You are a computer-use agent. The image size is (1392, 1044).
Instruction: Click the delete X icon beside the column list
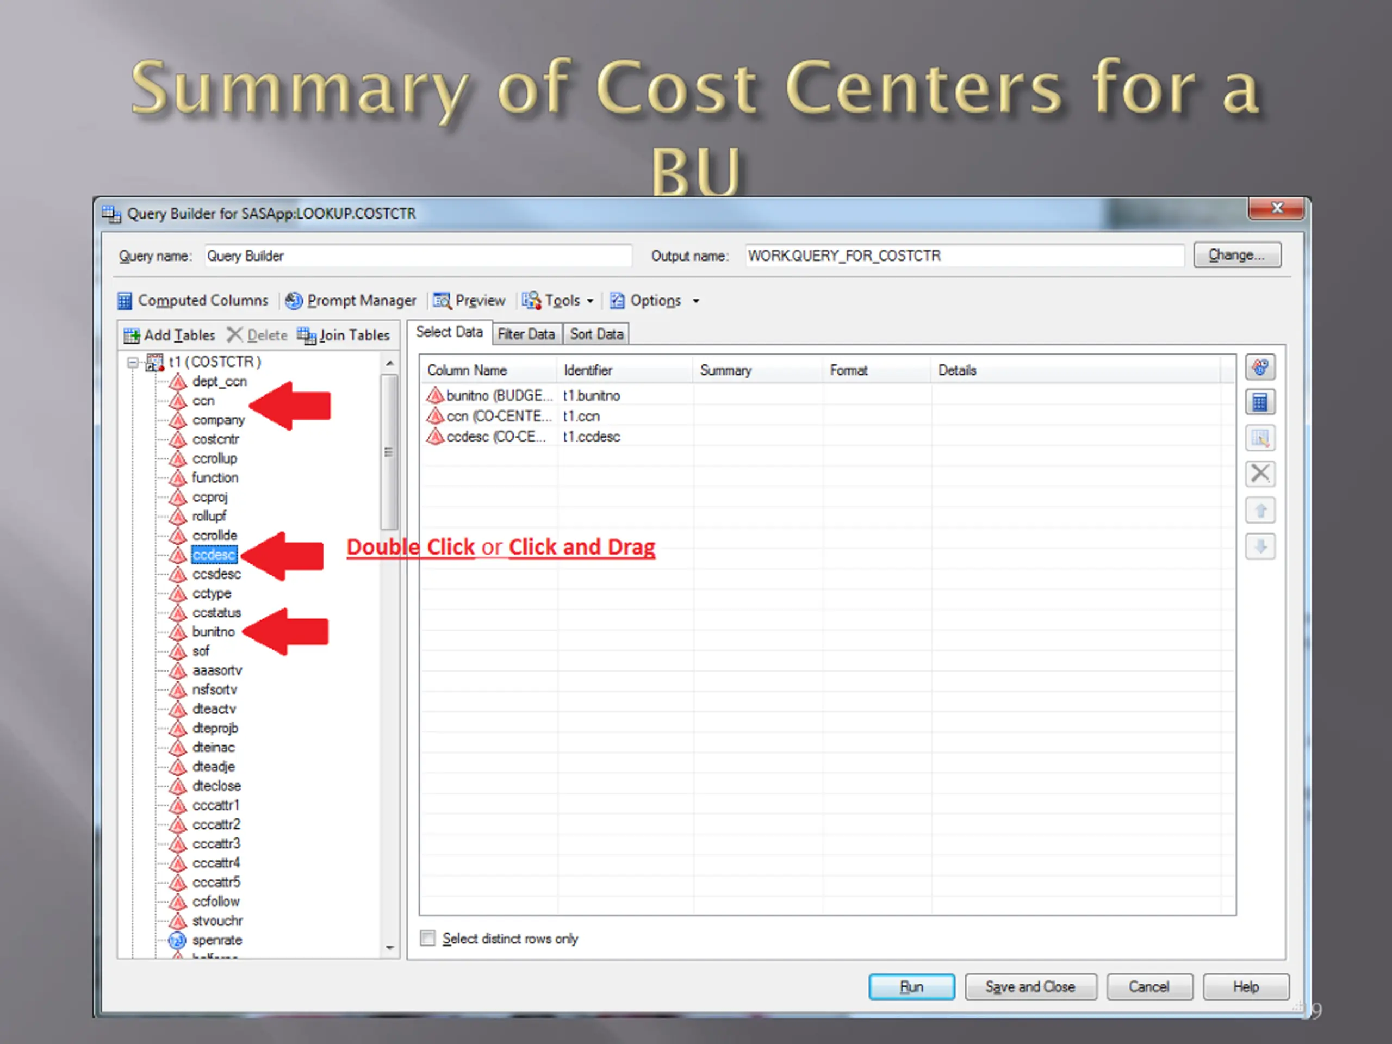[x=1260, y=473]
